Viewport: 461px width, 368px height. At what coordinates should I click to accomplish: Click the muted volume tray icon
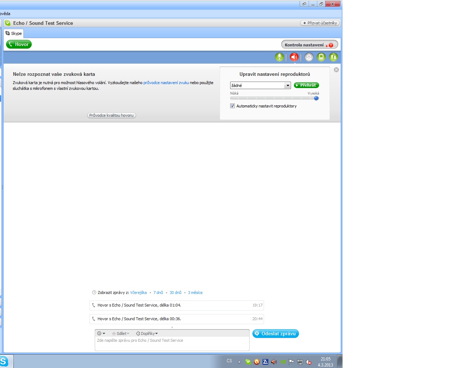pos(309,362)
